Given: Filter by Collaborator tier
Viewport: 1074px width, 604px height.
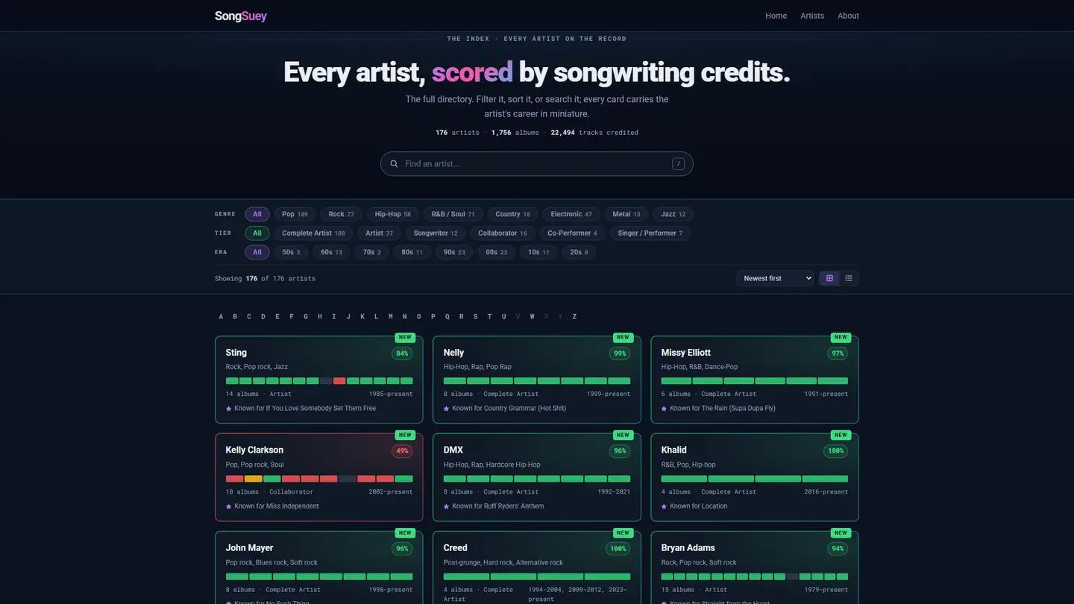Looking at the screenshot, I should [x=503, y=233].
